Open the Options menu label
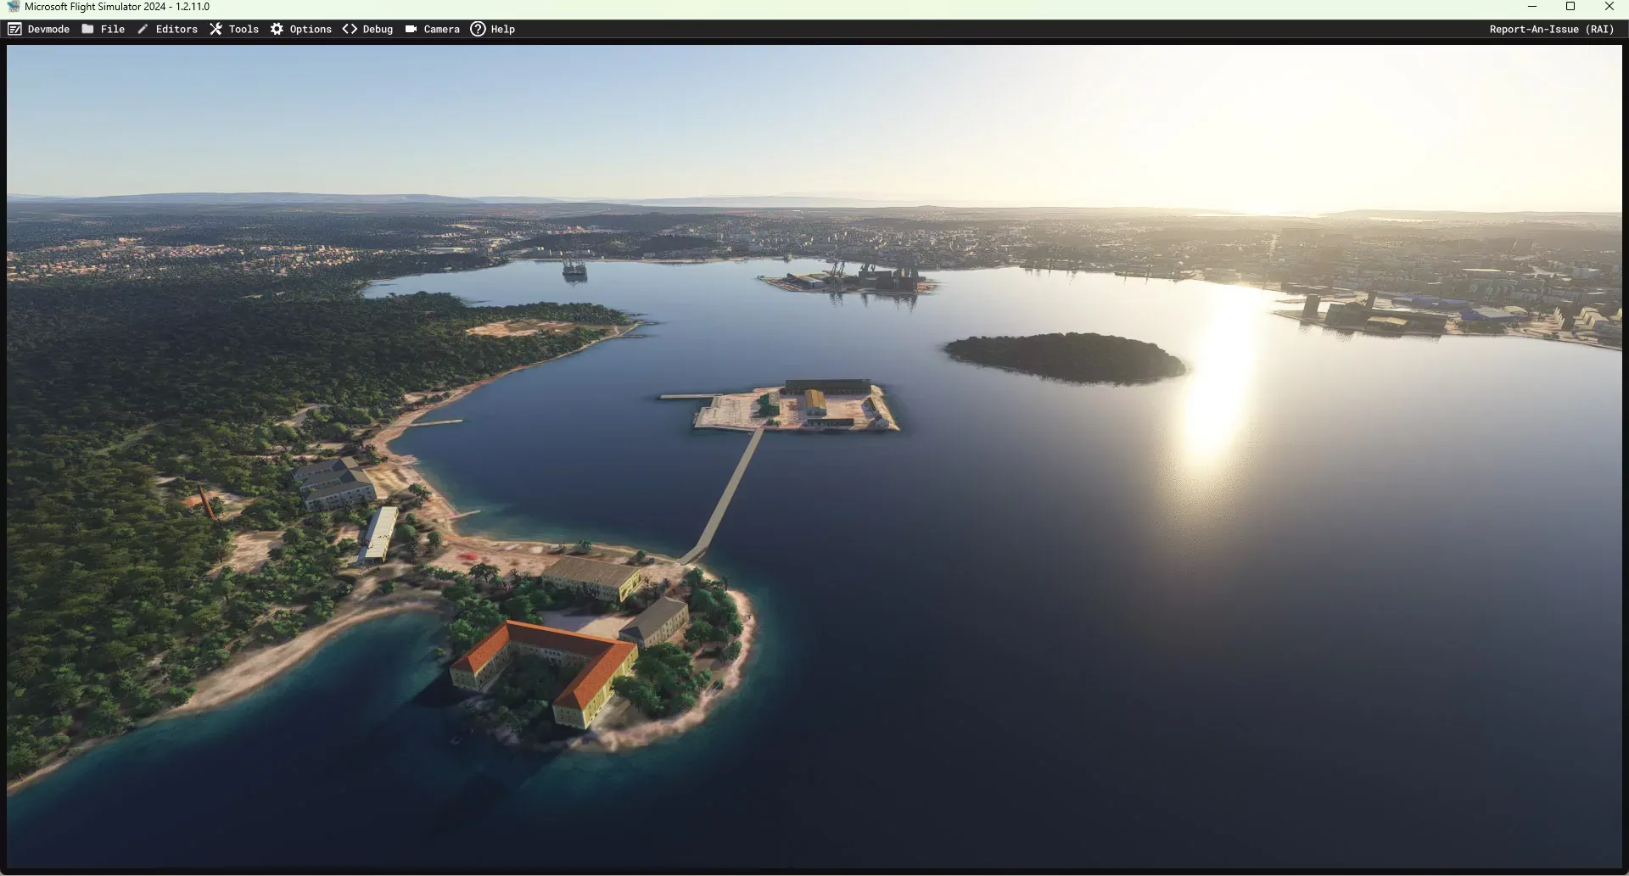This screenshot has width=1629, height=876. (x=311, y=29)
